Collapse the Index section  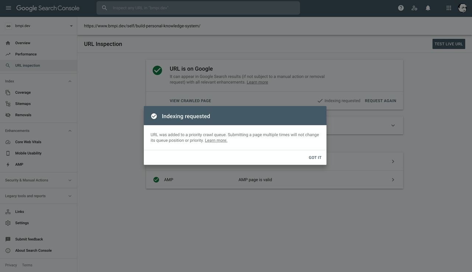[x=70, y=81]
